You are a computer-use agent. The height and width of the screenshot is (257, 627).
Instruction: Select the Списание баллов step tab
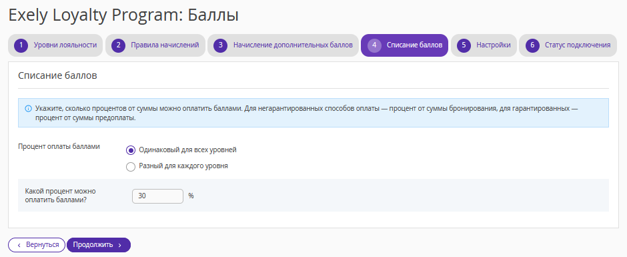404,45
